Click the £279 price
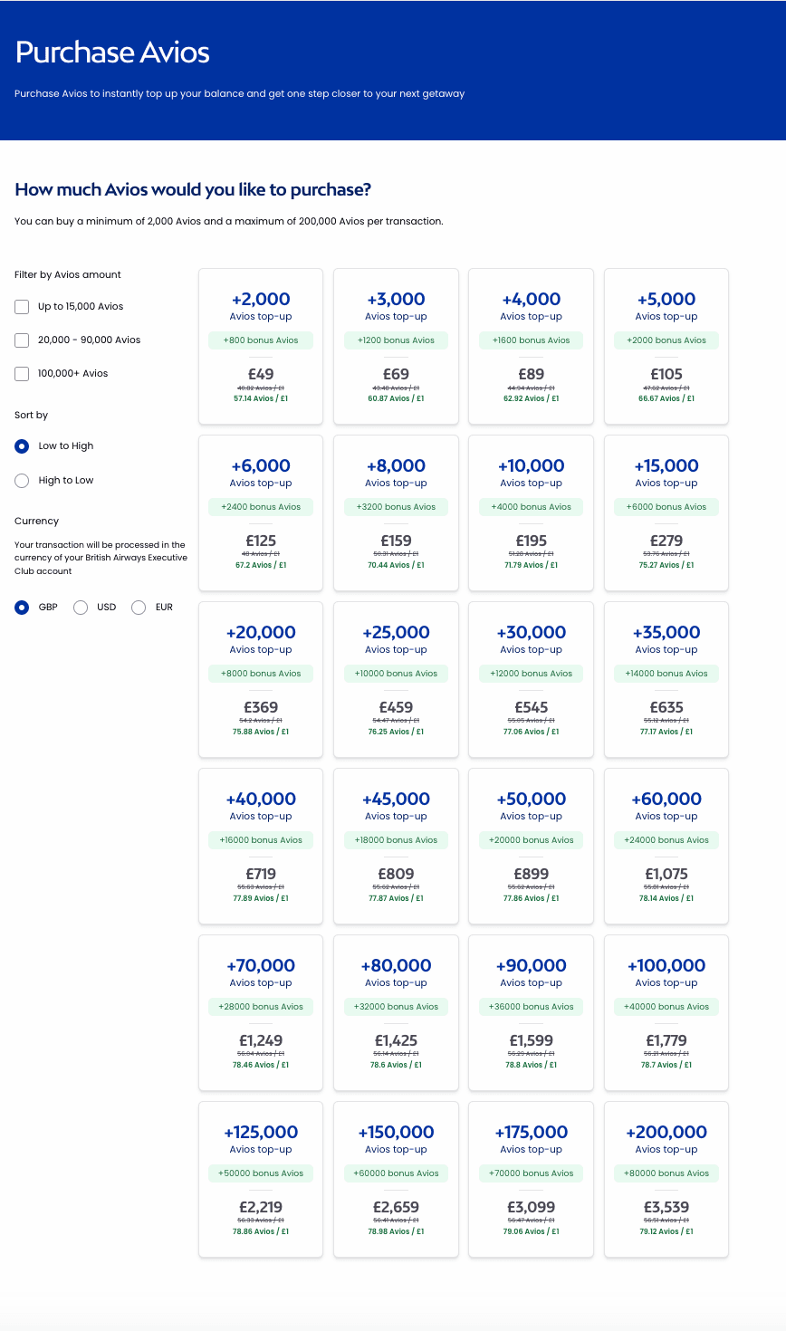 pos(666,541)
